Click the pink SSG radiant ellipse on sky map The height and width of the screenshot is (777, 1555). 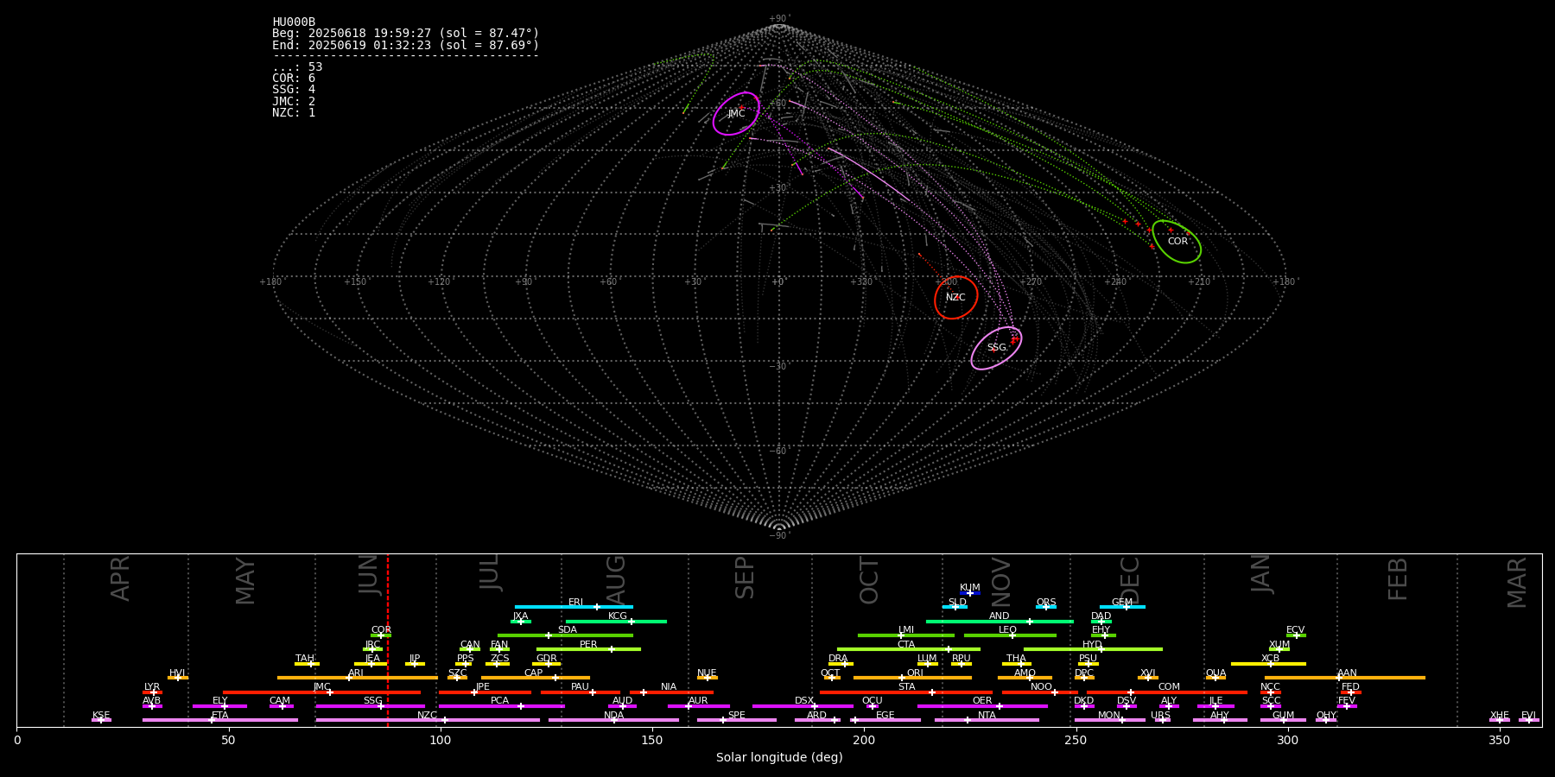(x=996, y=348)
